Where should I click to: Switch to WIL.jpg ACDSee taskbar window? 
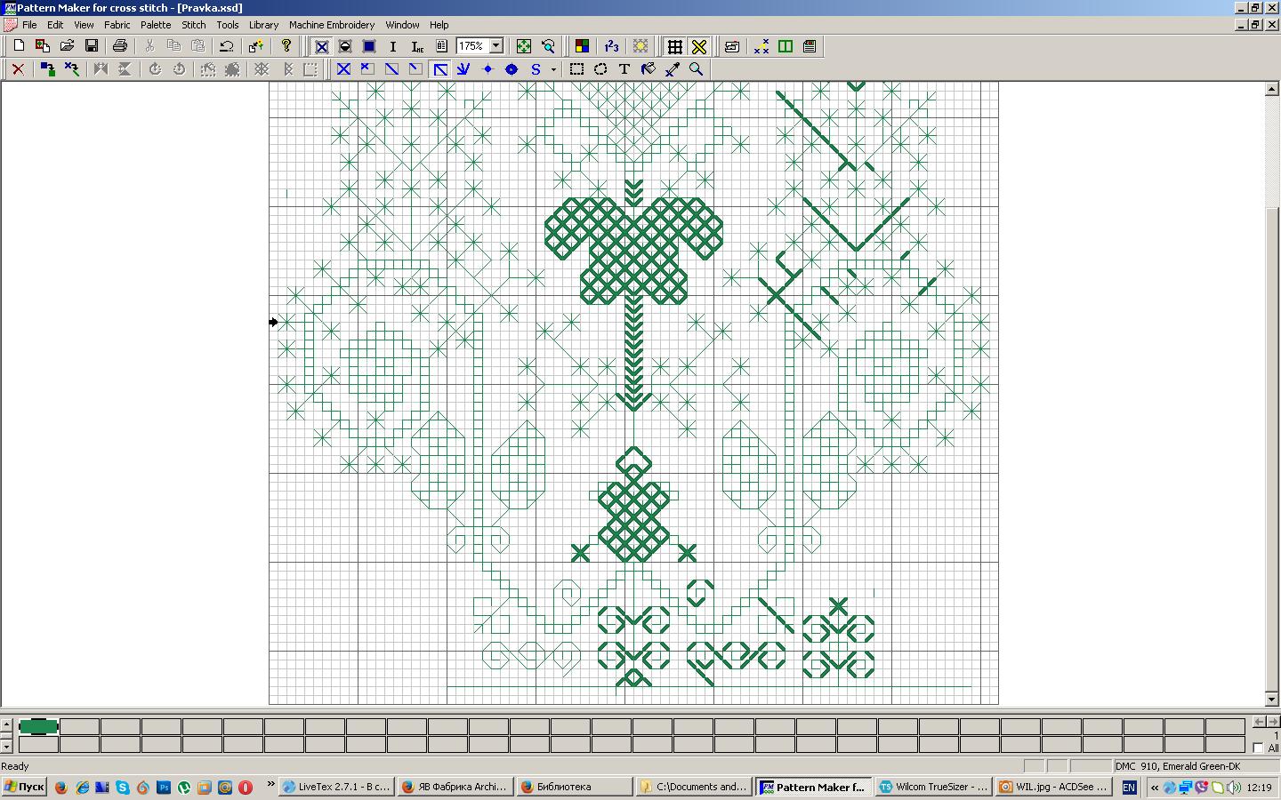[x=1052, y=787]
